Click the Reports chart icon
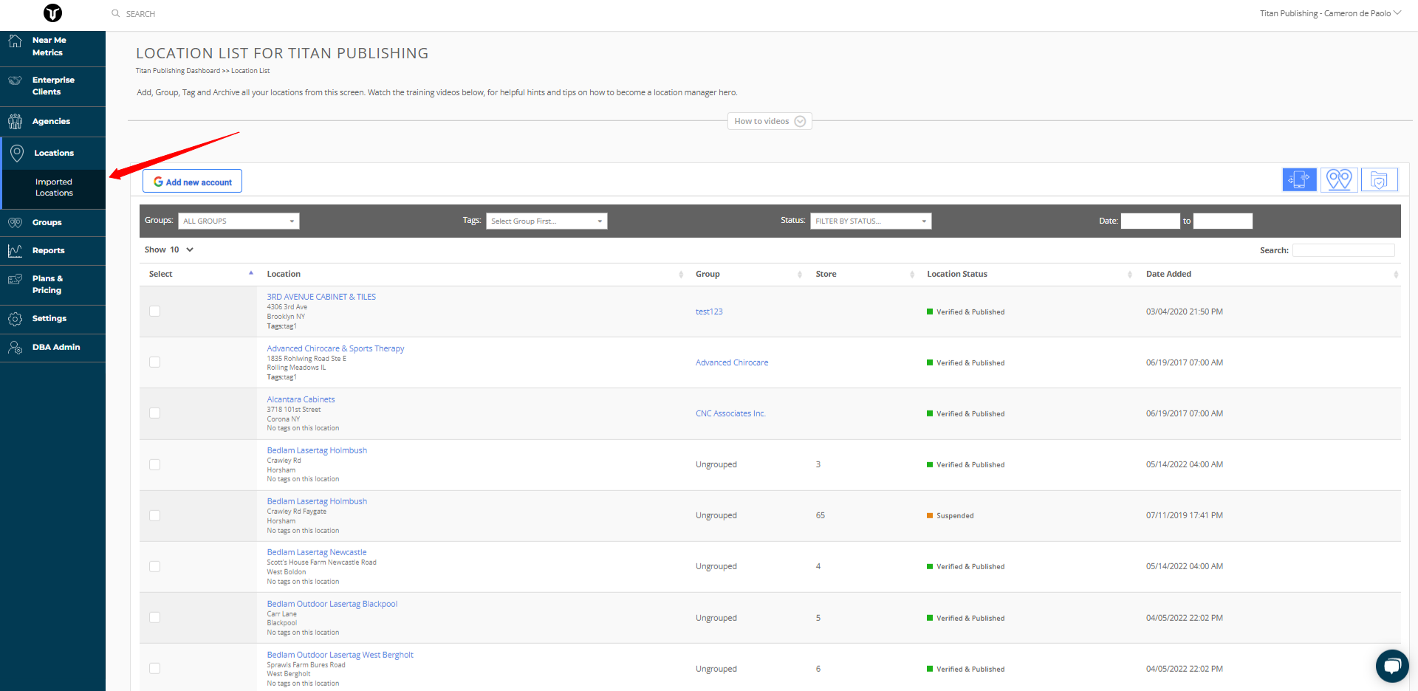 click(16, 251)
